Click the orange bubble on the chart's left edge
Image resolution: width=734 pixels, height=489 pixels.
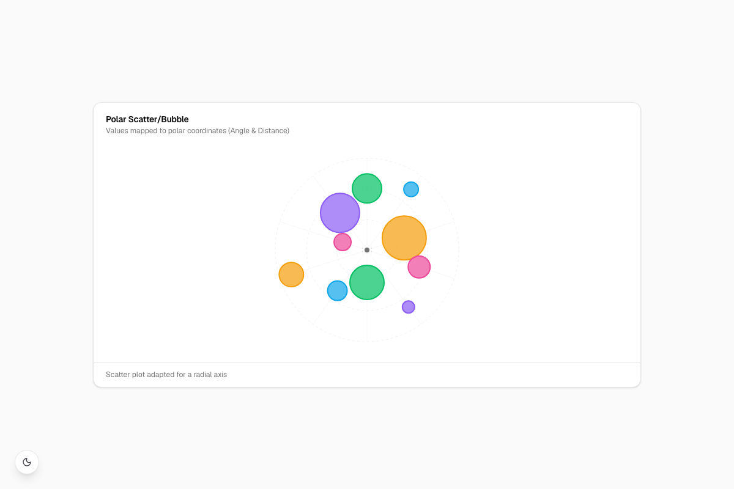[x=291, y=274]
